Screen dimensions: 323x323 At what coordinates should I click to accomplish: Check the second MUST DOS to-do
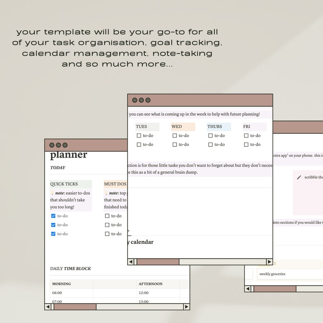[107, 225]
